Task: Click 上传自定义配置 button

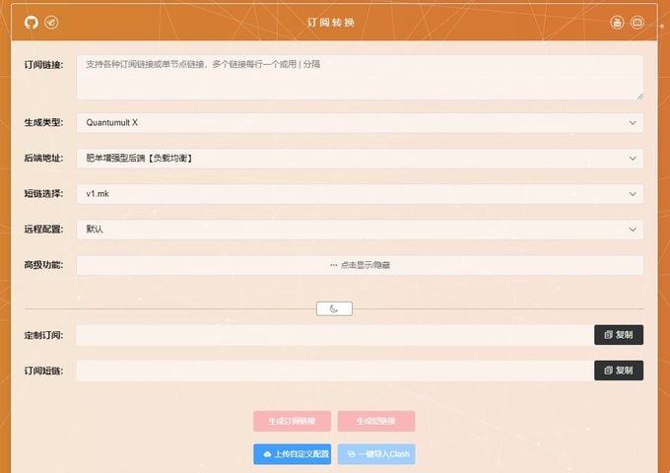Action: (x=292, y=453)
